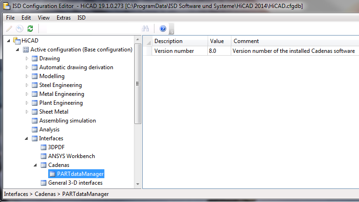Click the HiCAD root folder icon
Screen dimensions: 359x202
point(17,41)
